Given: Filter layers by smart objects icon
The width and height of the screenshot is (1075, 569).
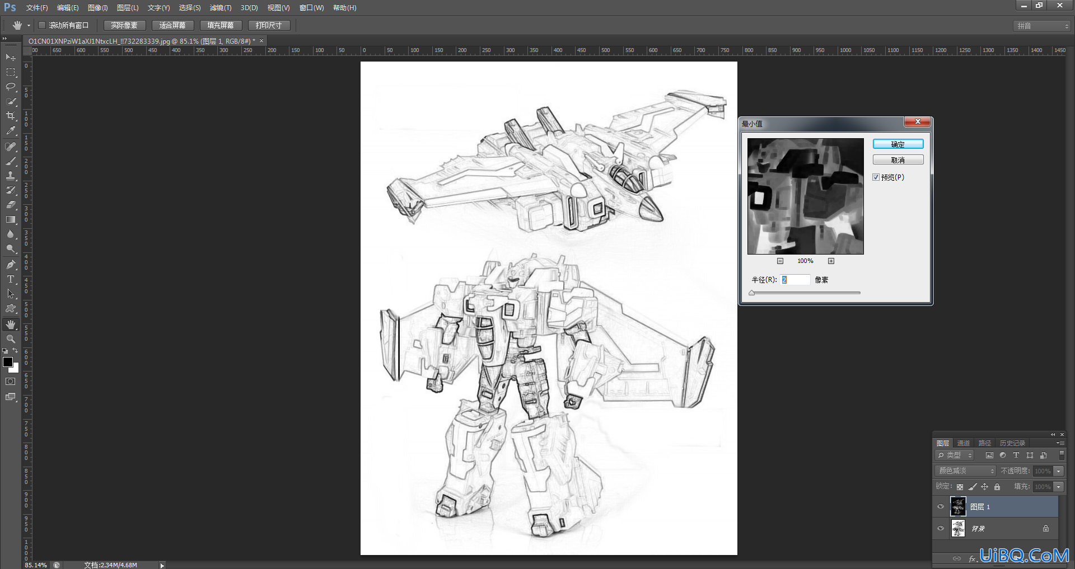Looking at the screenshot, I should tap(1043, 455).
